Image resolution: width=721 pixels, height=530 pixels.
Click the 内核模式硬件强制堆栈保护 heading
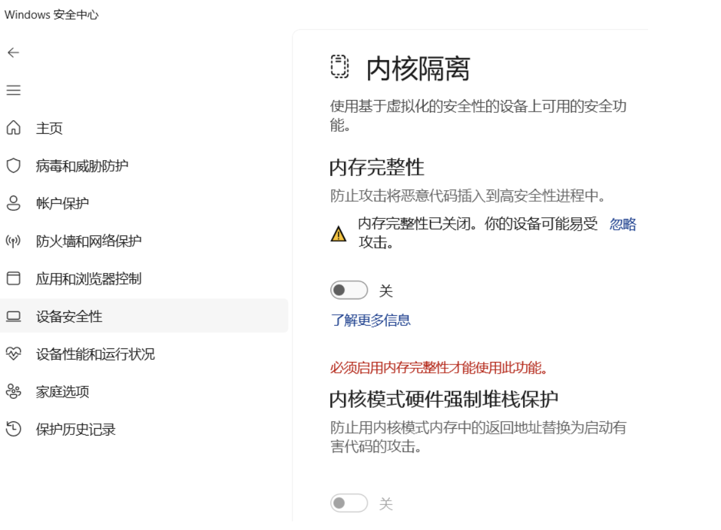pos(444,399)
